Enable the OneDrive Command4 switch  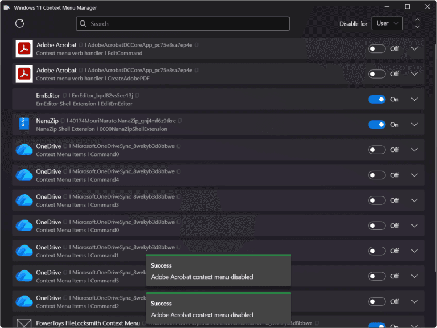(x=377, y=175)
